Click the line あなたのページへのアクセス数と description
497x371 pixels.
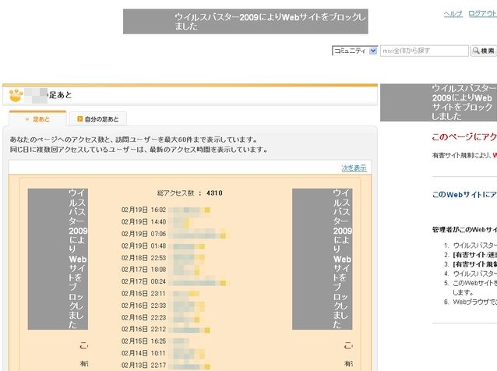(133, 140)
